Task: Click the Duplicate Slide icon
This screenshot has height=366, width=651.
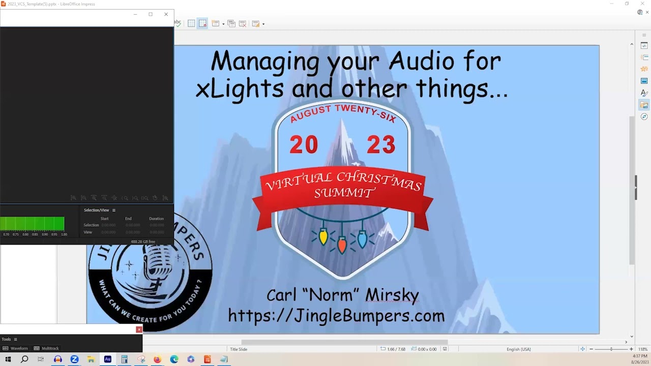Action: [231, 23]
